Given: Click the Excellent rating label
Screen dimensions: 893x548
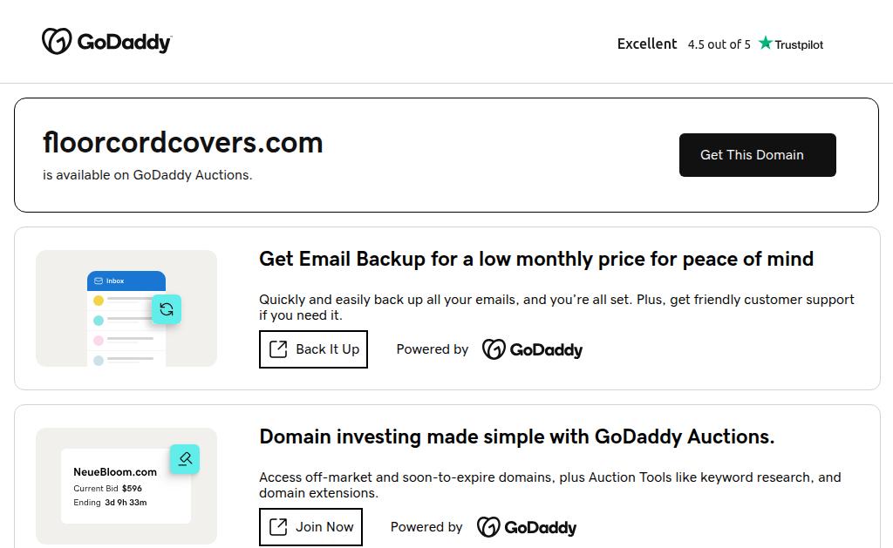Looking at the screenshot, I should (647, 44).
